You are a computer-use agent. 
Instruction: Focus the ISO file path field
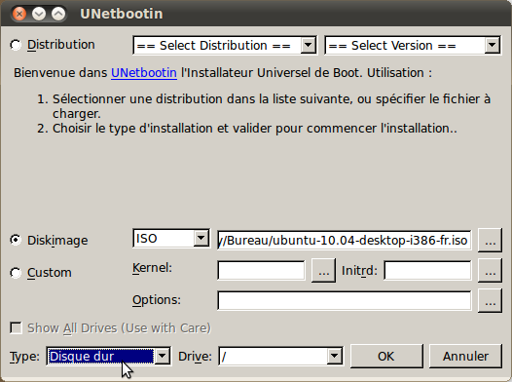point(345,241)
